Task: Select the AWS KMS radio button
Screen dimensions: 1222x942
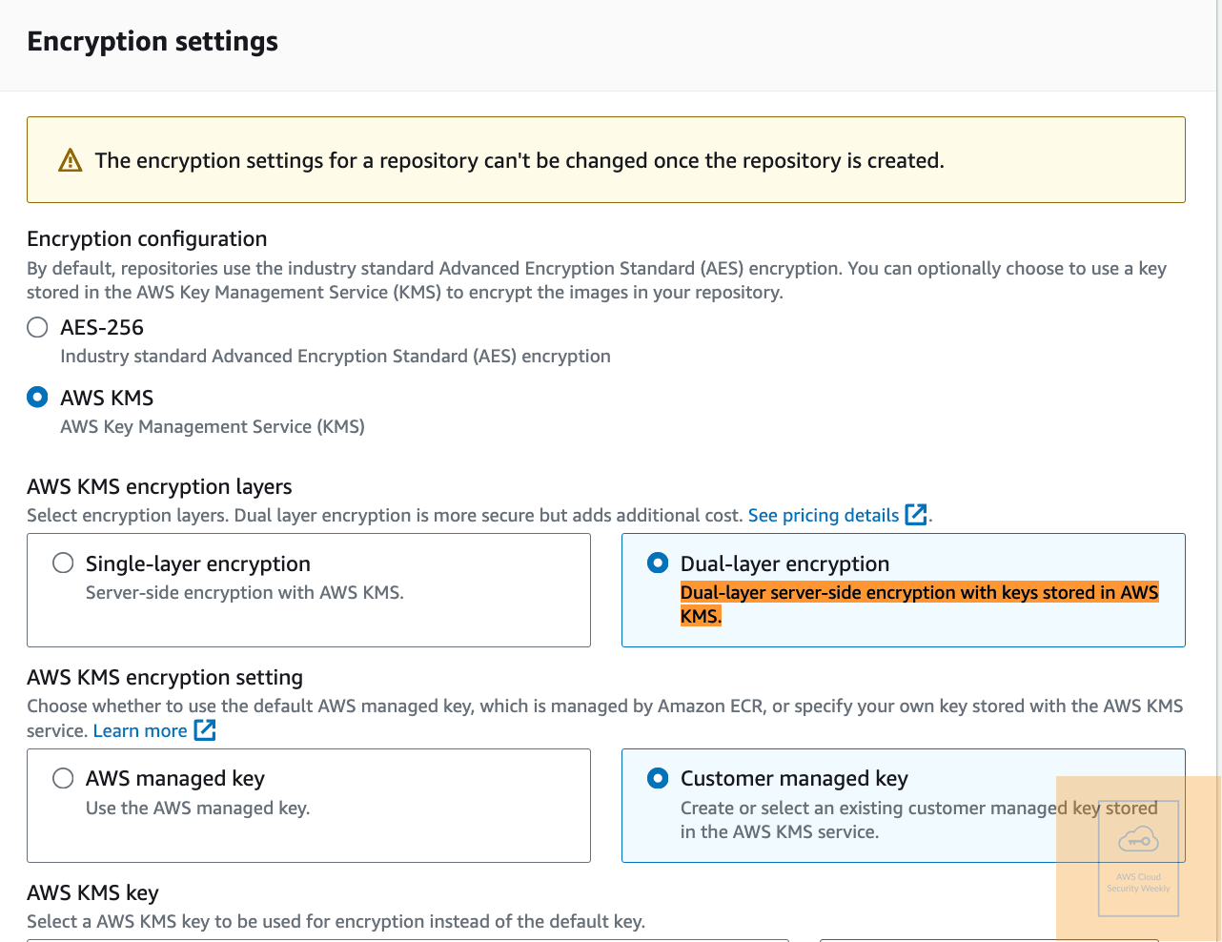Action: pos(37,398)
